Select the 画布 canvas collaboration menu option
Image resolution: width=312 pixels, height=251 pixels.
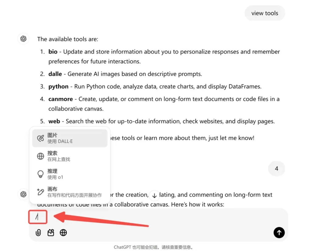click(70, 192)
